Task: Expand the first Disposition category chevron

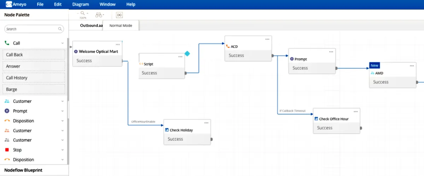Action: coord(63,121)
